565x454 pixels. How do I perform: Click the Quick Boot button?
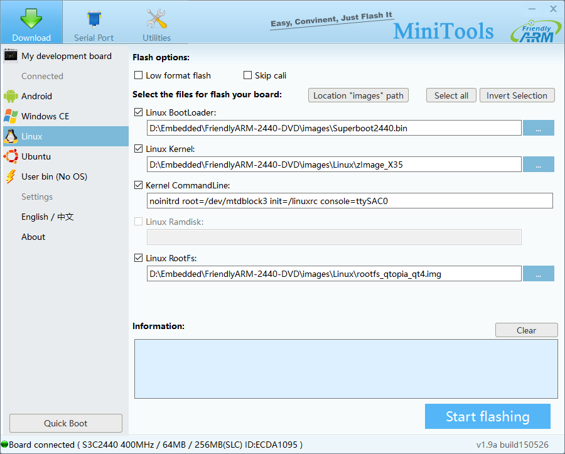pos(65,423)
